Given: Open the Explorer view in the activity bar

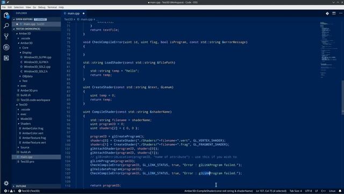Looking at the screenshot, I should (6, 16).
